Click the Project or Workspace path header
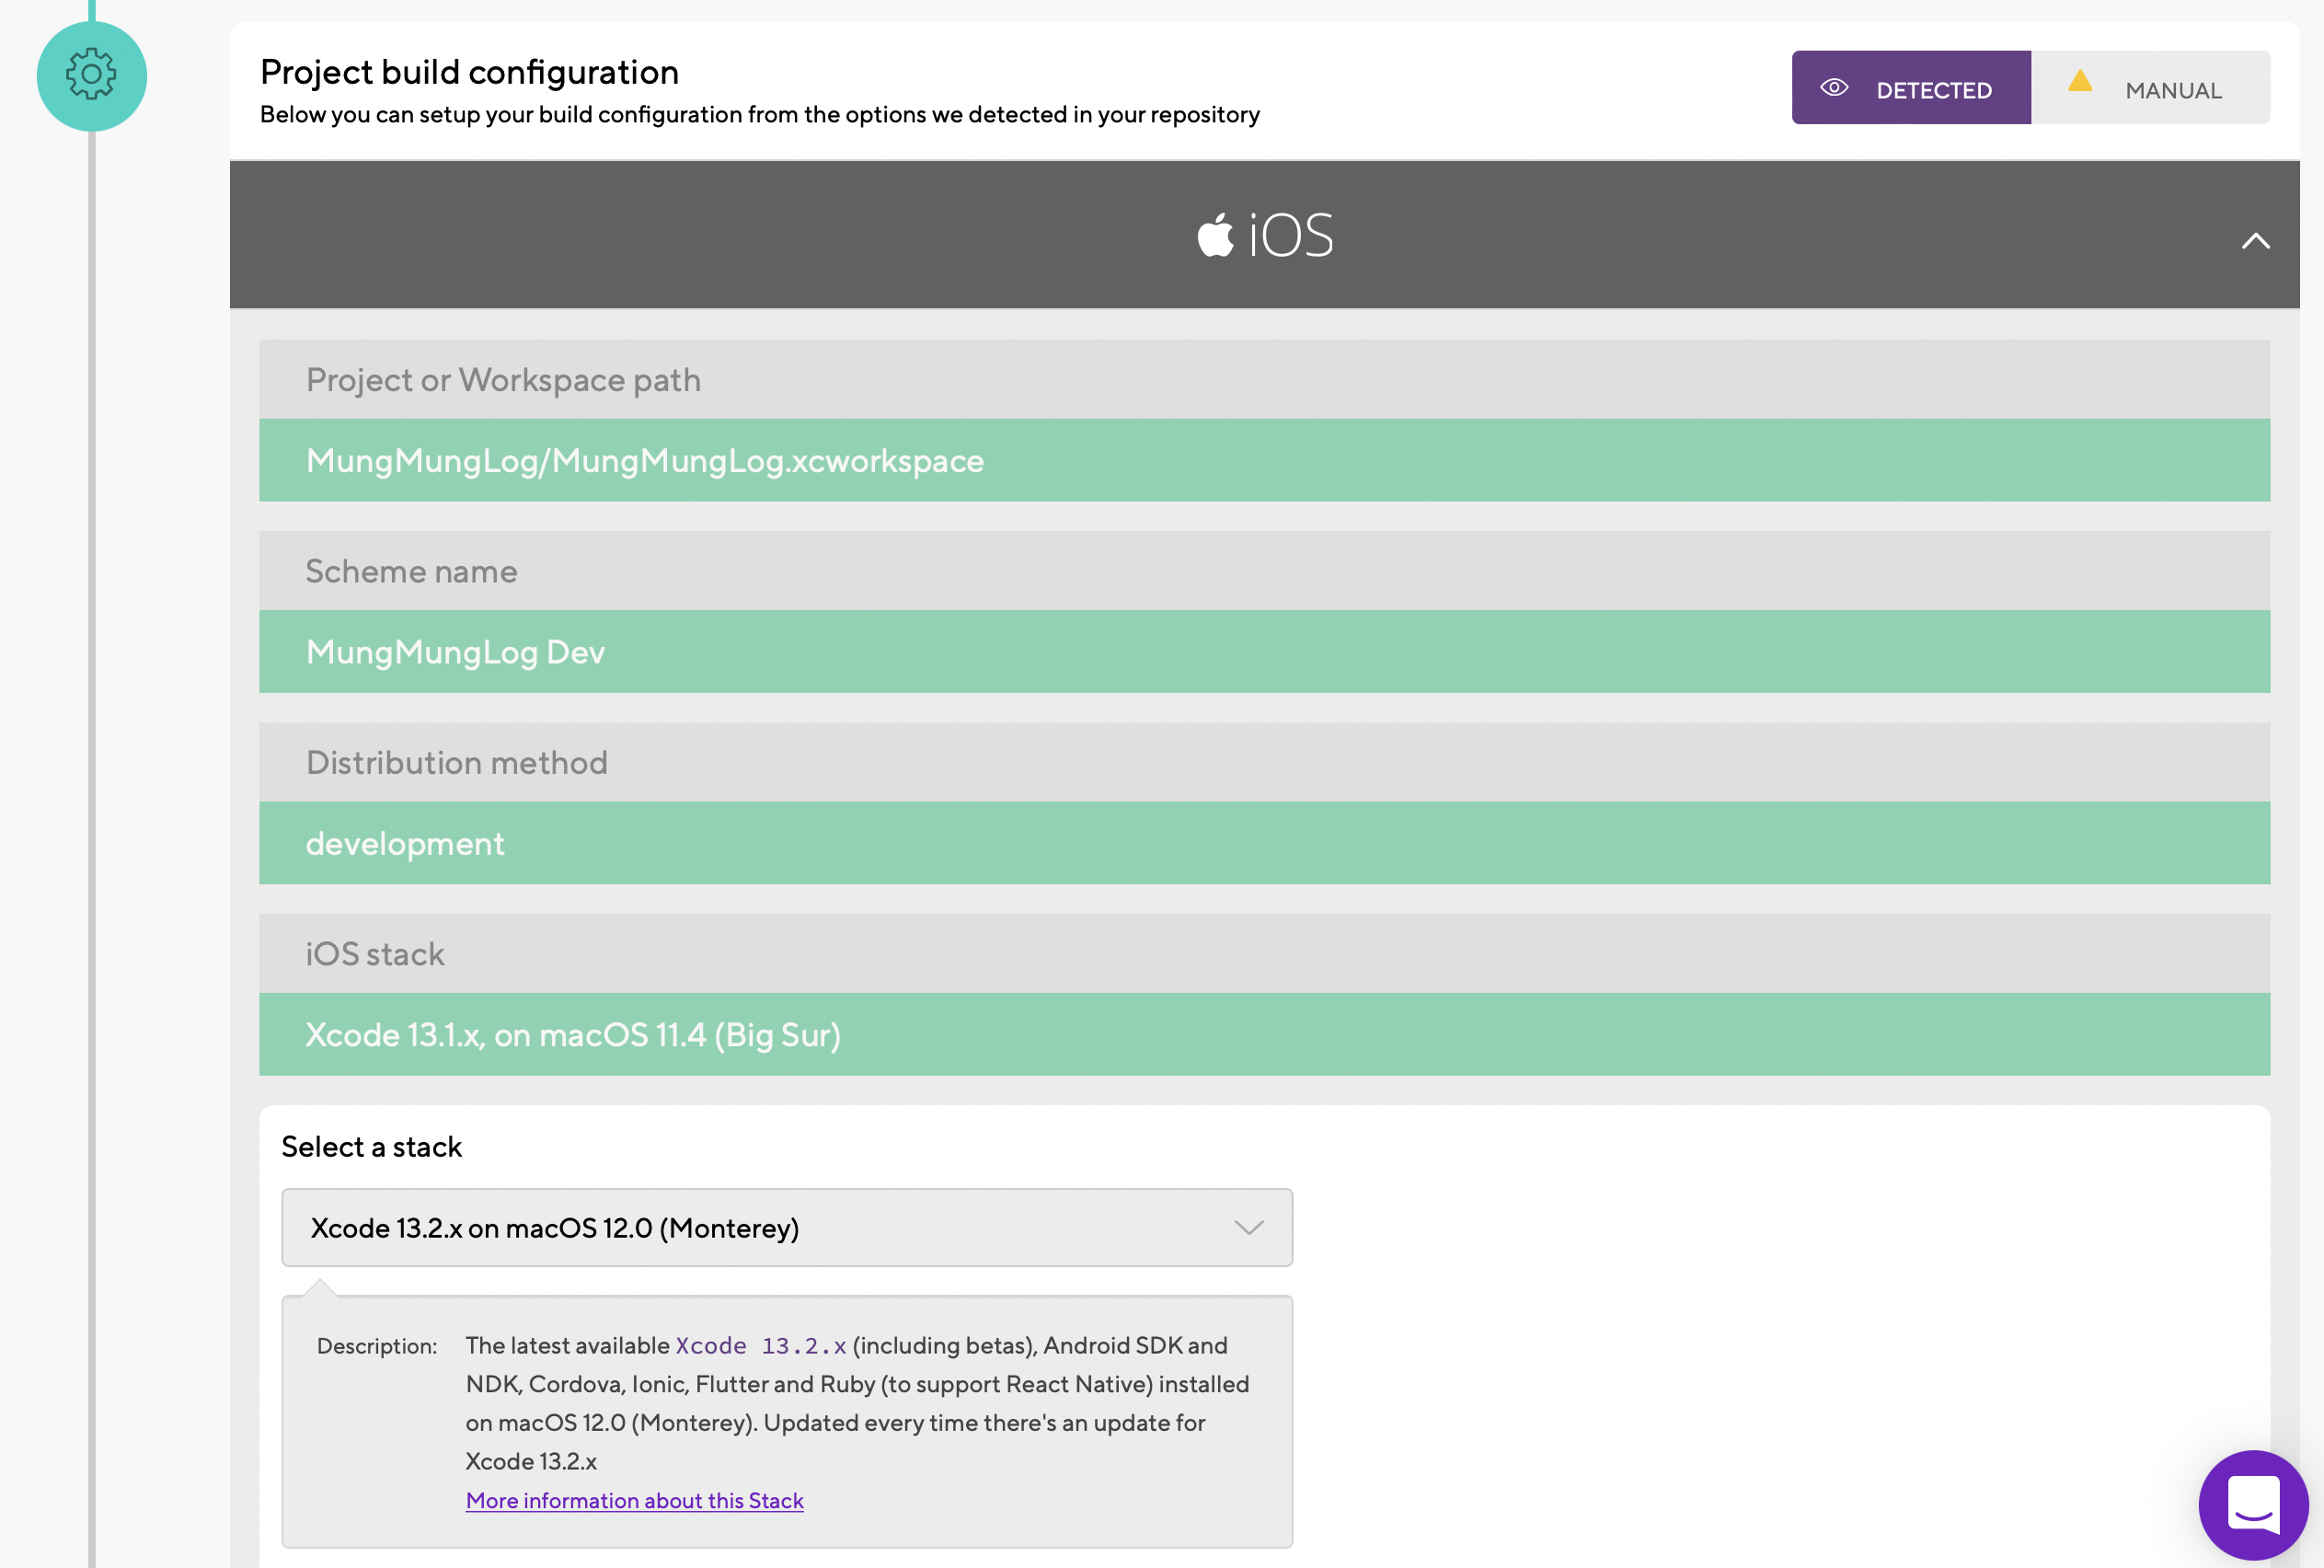Image resolution: width=2324 pixels, height=1568 pixels. (1263, 380)
